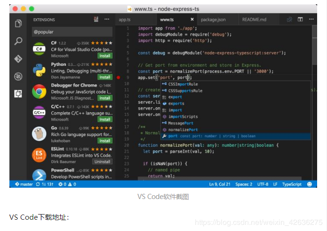Screen dimensions: 327x231
Task: Install the Go extension
Action: point(105,141)
